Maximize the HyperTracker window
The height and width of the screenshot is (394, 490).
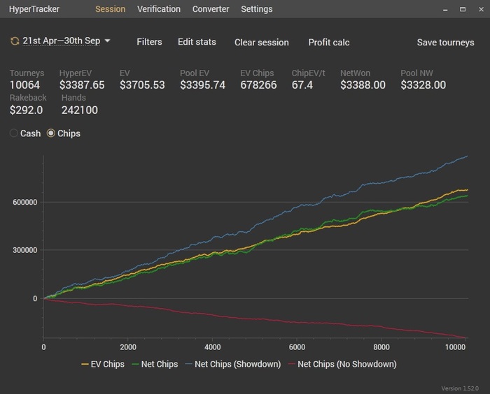463,9
